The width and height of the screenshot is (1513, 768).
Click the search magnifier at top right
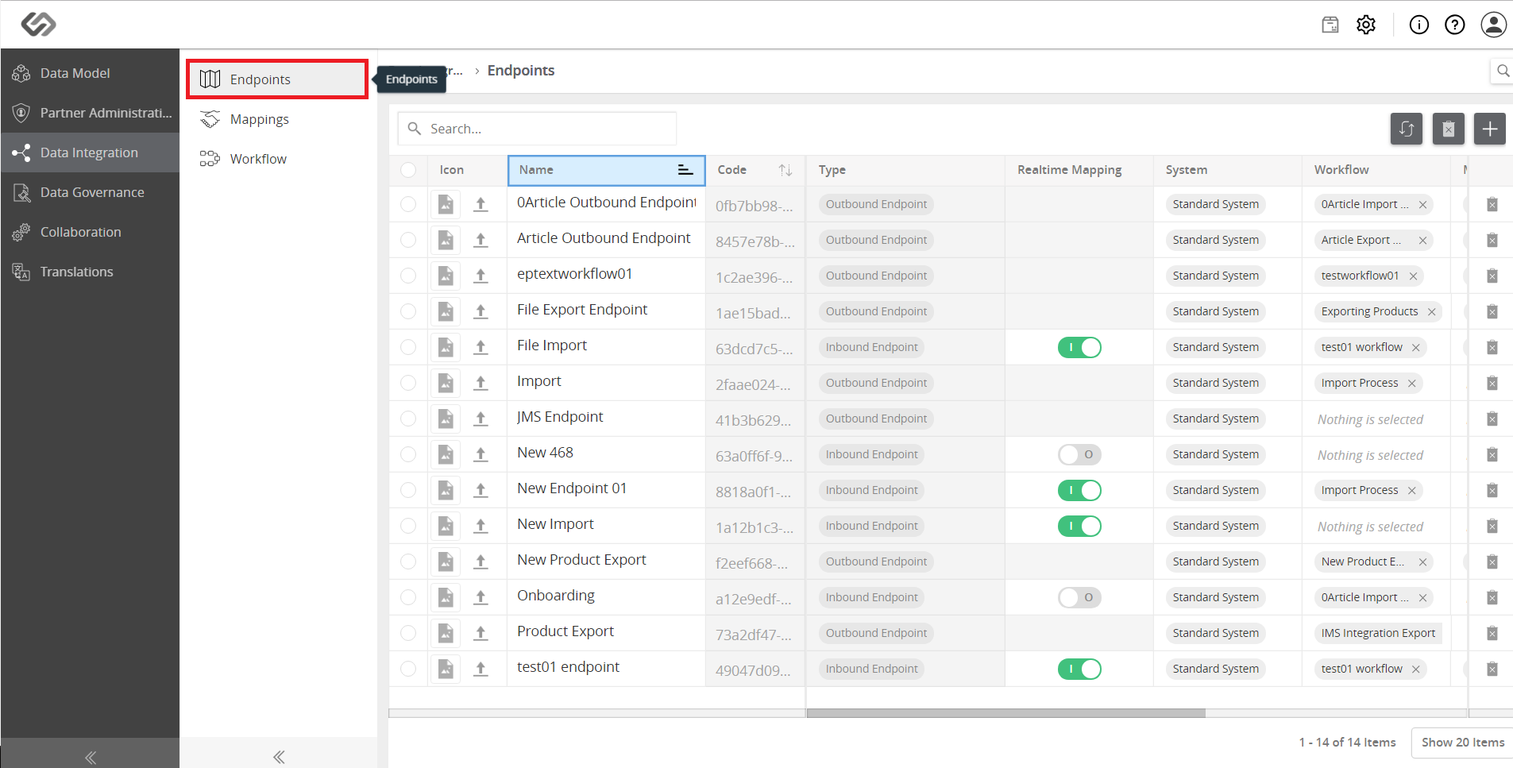(1503, 71)
